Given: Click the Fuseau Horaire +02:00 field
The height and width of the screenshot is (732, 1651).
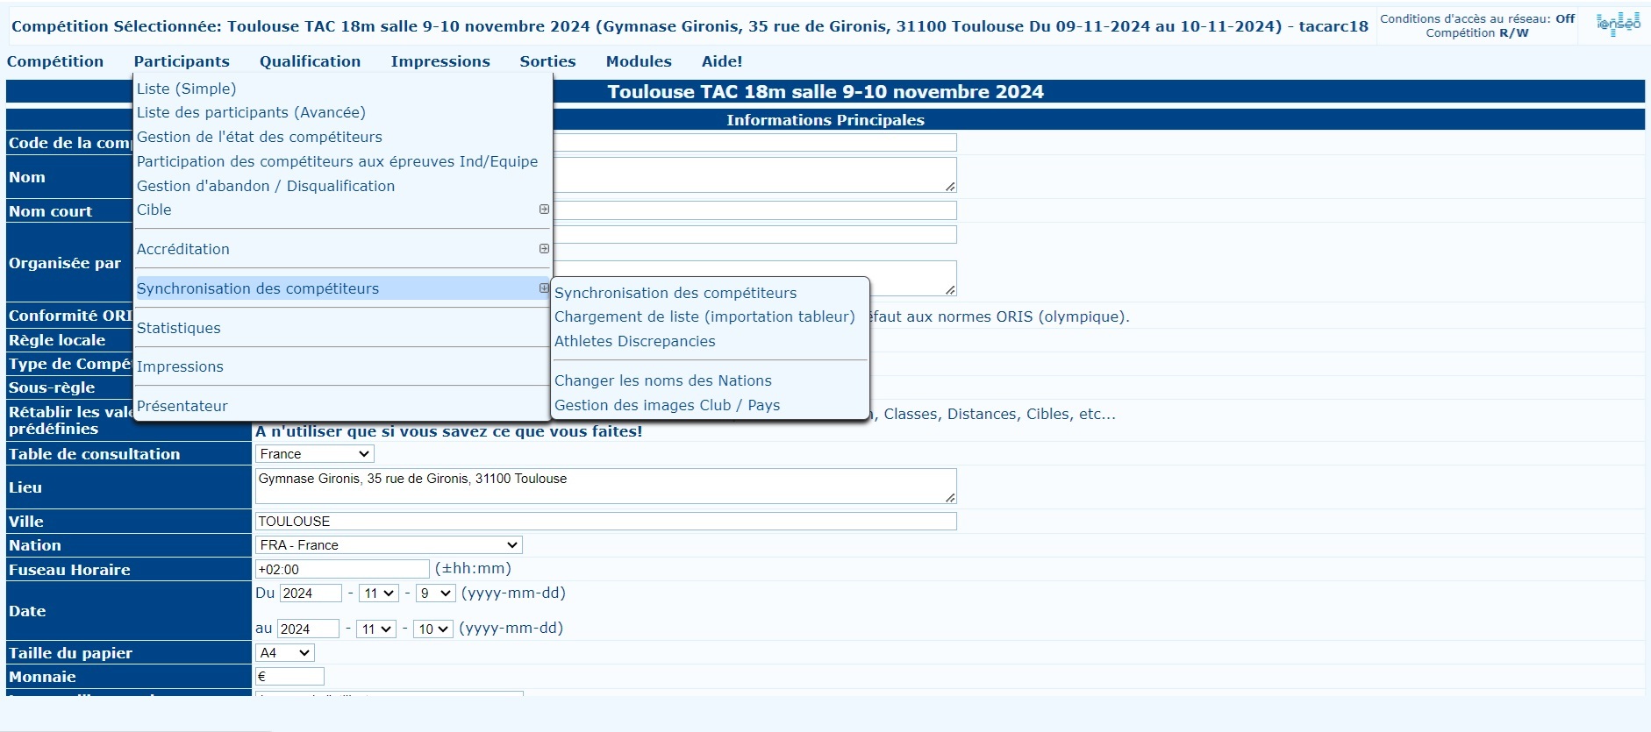Looking at the screenshot, I should [342, 569].
